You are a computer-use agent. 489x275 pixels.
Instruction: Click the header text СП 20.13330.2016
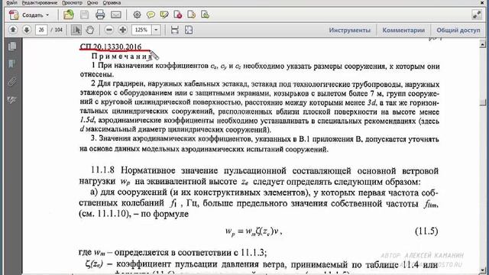click(x=111, y=47)
